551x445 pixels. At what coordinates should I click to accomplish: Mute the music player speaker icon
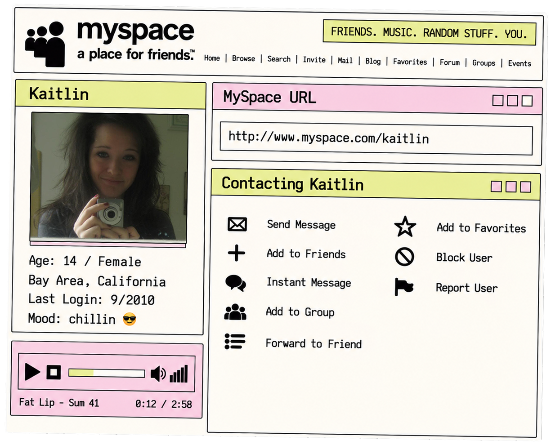coord(158,374)
